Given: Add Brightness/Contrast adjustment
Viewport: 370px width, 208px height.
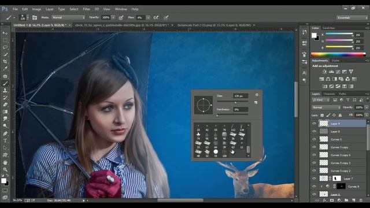Looking at the screenshot, I should pyautogui.click(x=325, y=72).
